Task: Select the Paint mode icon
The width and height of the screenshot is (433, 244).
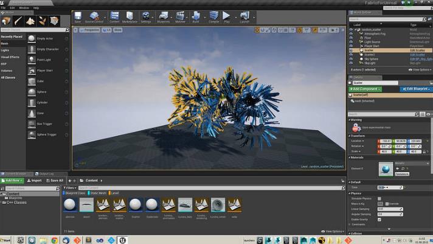Action: pos(18,21)
